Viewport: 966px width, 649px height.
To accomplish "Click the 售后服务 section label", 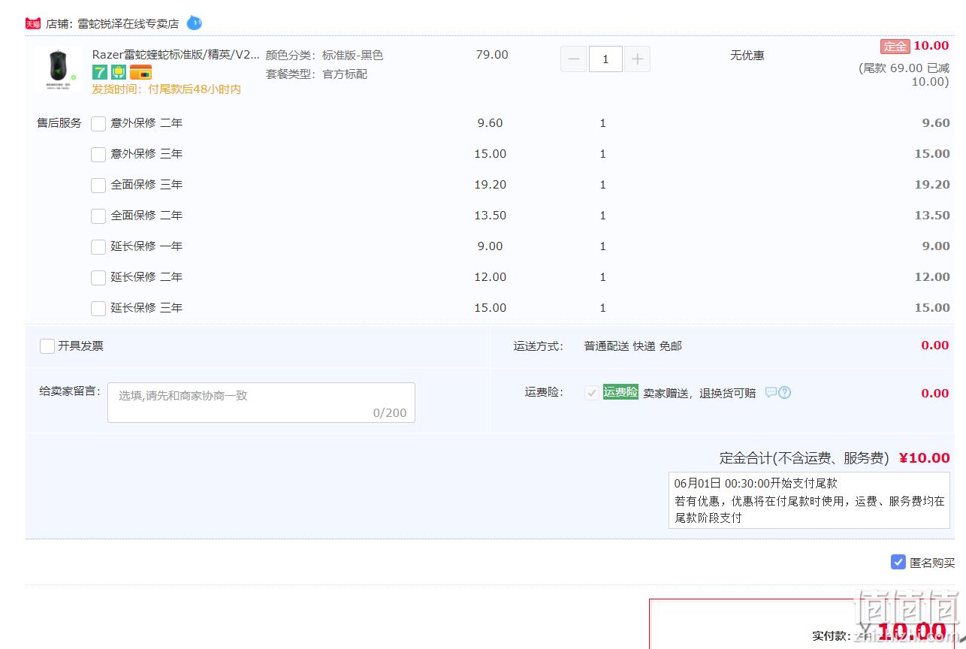I will (x=59, y=123).
